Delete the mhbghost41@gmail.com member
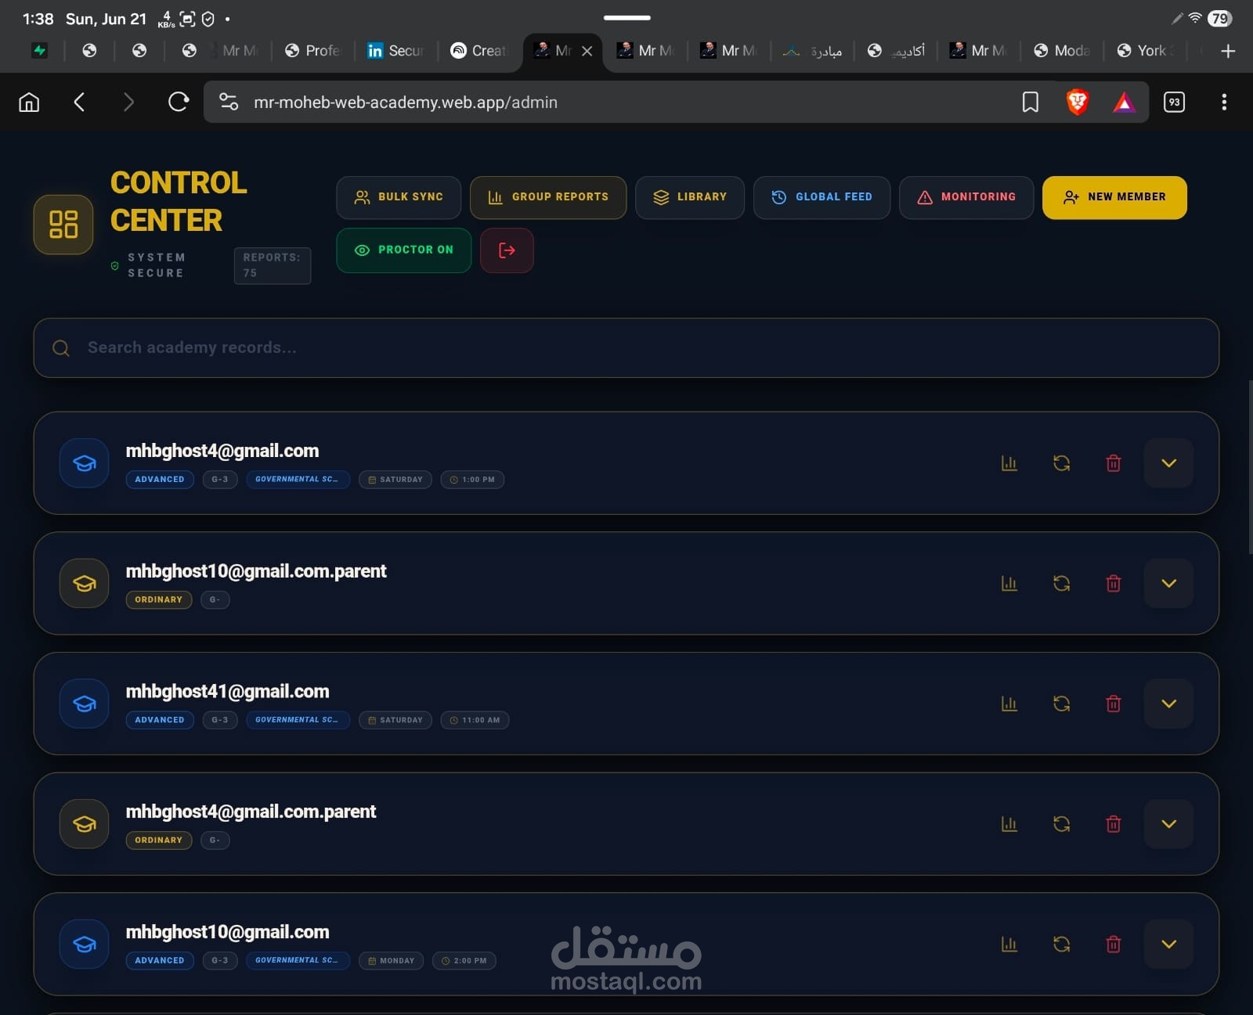Image resolution: width=1253 pixels, height=1015 pixels. click(1113, 704)
